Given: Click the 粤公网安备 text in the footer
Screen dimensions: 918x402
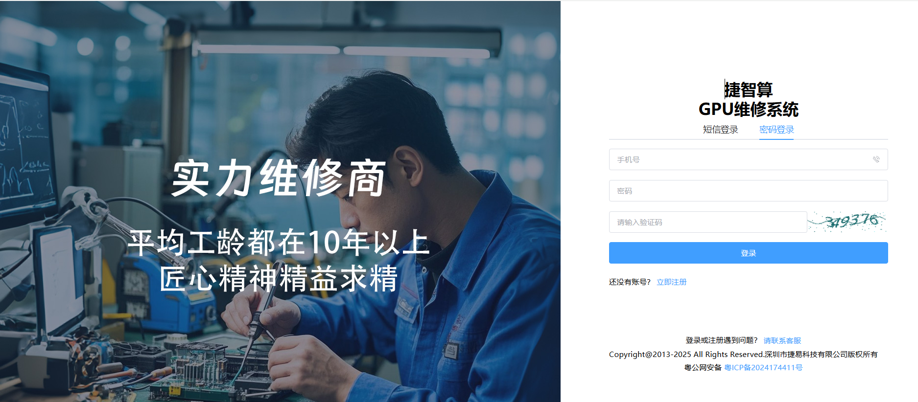Looking at the screenshot, I should pos(703,368).
